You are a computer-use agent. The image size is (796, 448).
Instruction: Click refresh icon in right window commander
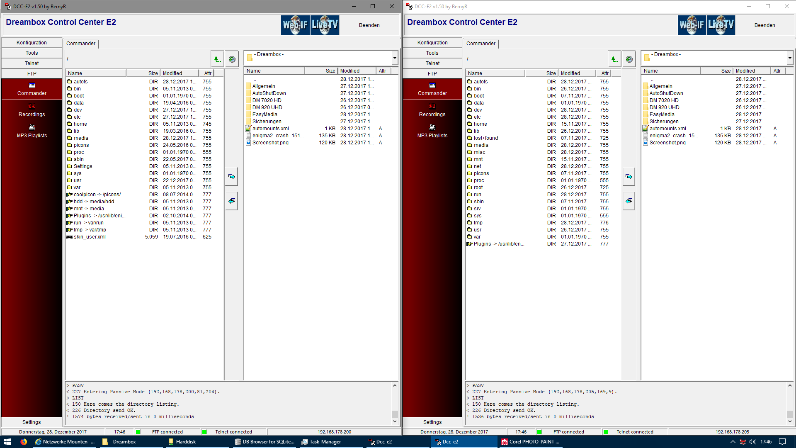click(629, 59)
